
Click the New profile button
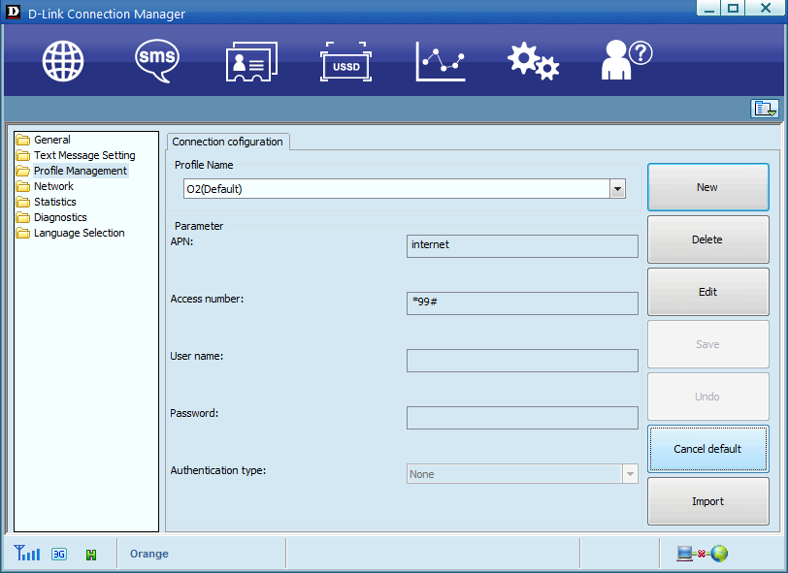coord(707,187)
